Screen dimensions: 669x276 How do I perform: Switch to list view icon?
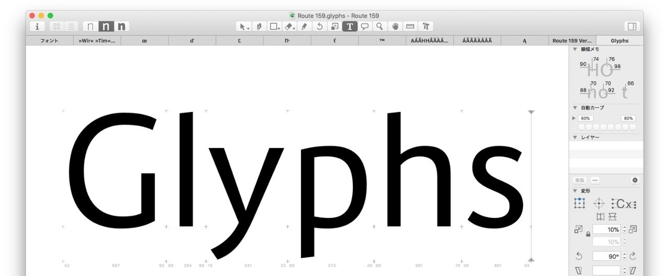[72, 26]
